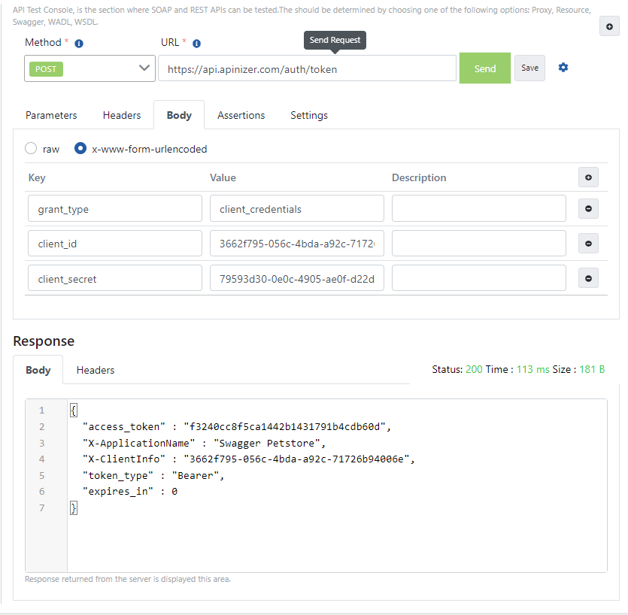The width and height of the screenshot is (628, 615).
Task: Click the settings gear icon beside Save
Action: (563, 68)
